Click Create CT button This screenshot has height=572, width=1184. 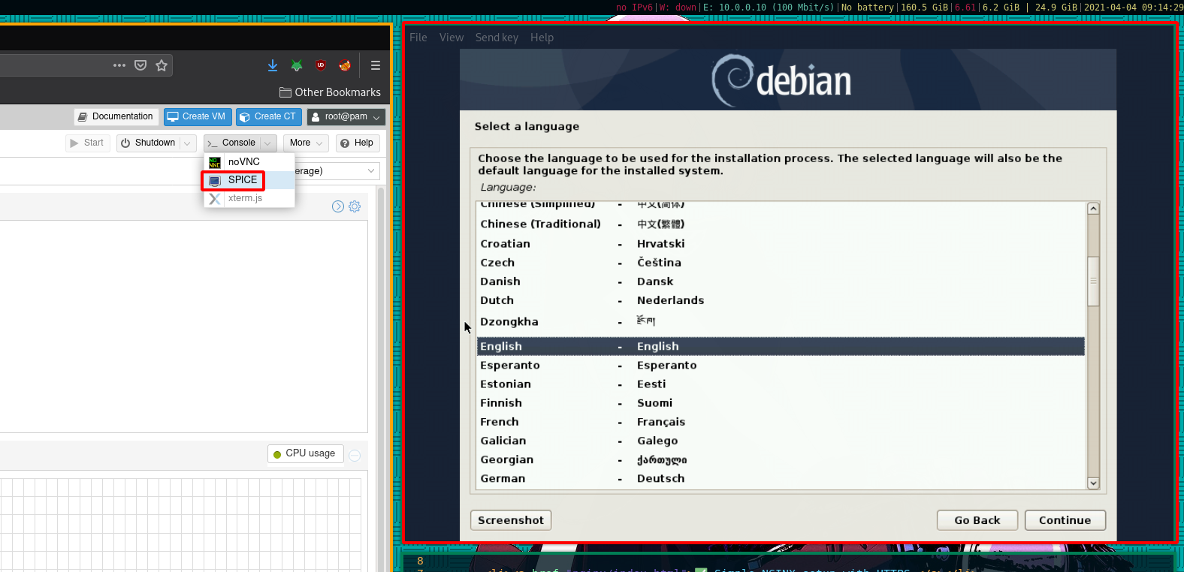click(269, 116)
